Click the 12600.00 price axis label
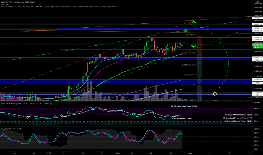The width and height of the screenshot is (263, 155). [x=257, y=66]
